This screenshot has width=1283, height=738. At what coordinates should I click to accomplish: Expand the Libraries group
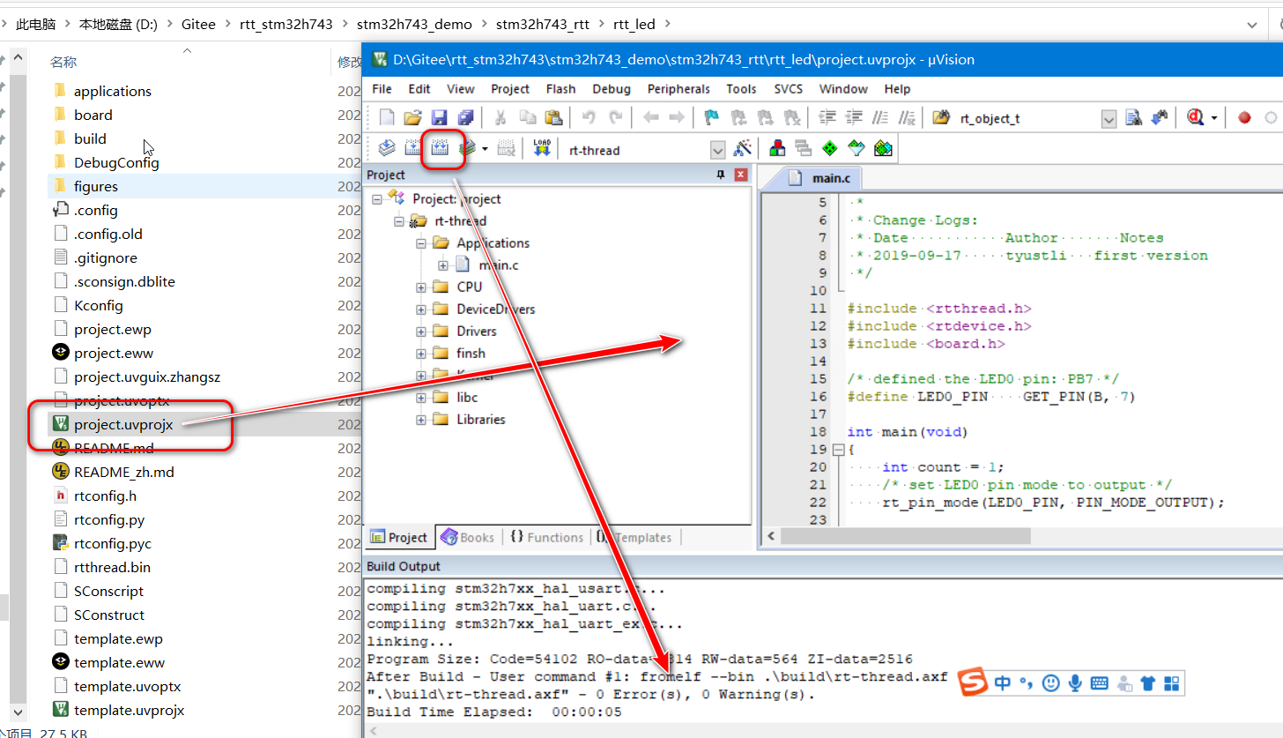421,419
